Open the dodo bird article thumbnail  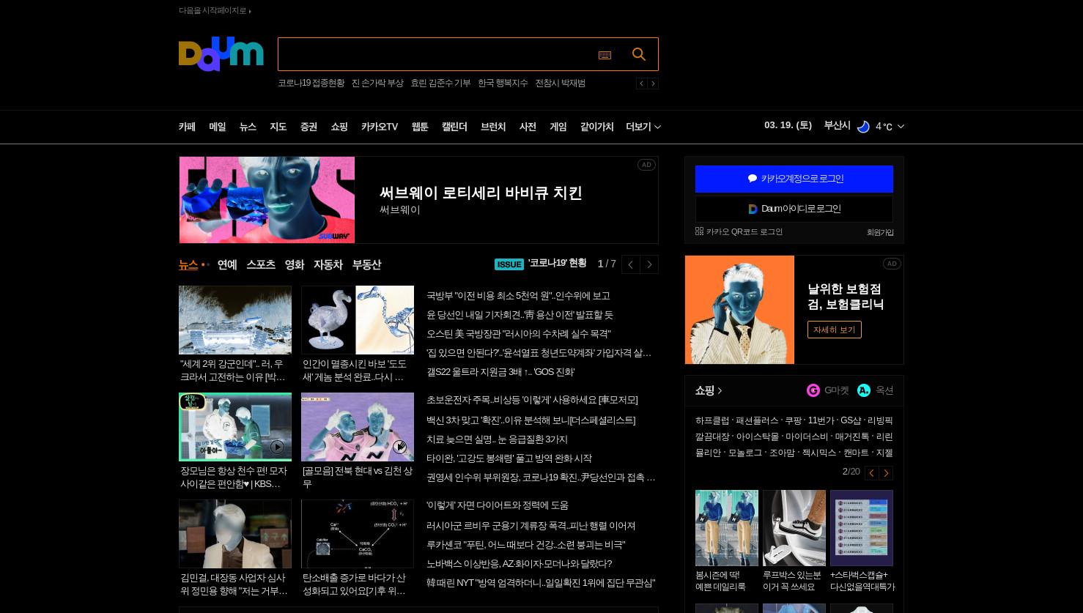pyautogui.click(x=358, y=320)
